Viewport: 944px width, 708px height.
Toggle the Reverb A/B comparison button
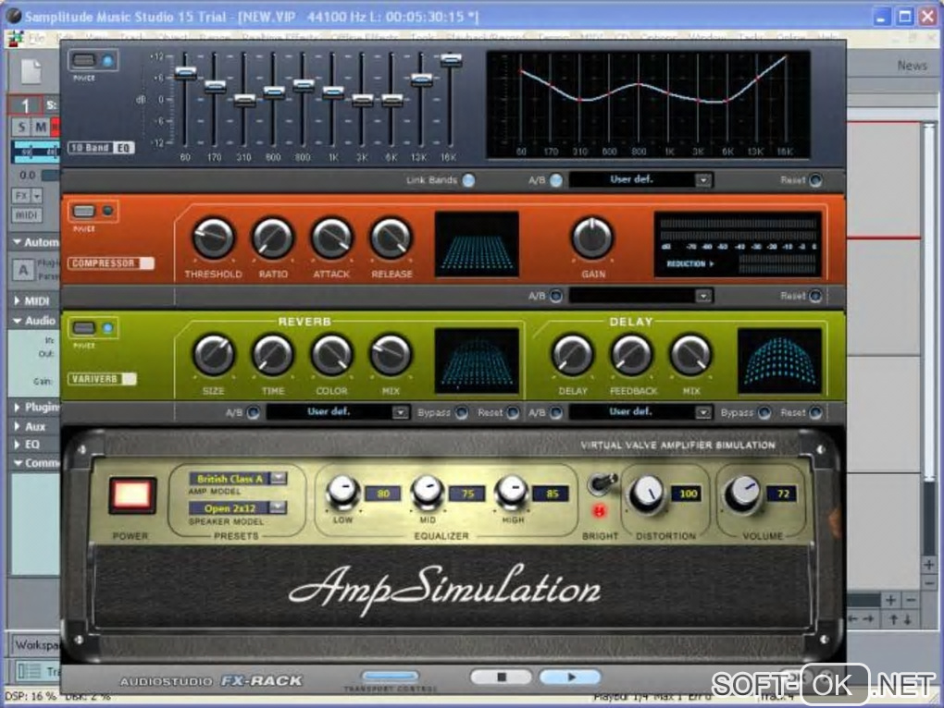coord(254,412)
